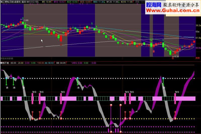
Task: Click the red B marker beside 9.39
Action: click(x=173, y=58)
